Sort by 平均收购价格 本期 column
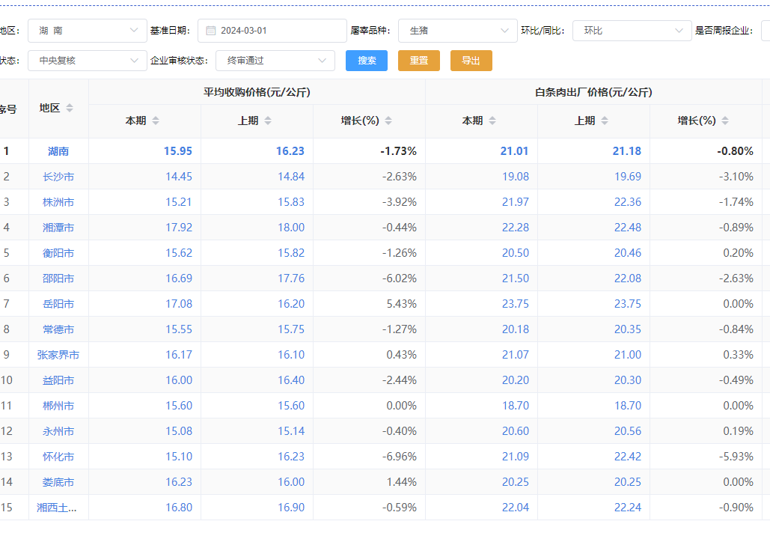This screenshot has width=770, height=539. (x=155, y=121)
